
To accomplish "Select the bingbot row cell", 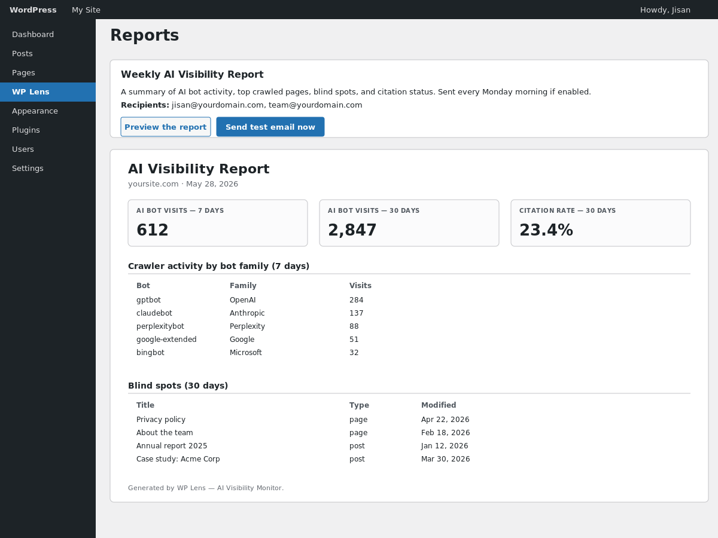I will point(150,353).
